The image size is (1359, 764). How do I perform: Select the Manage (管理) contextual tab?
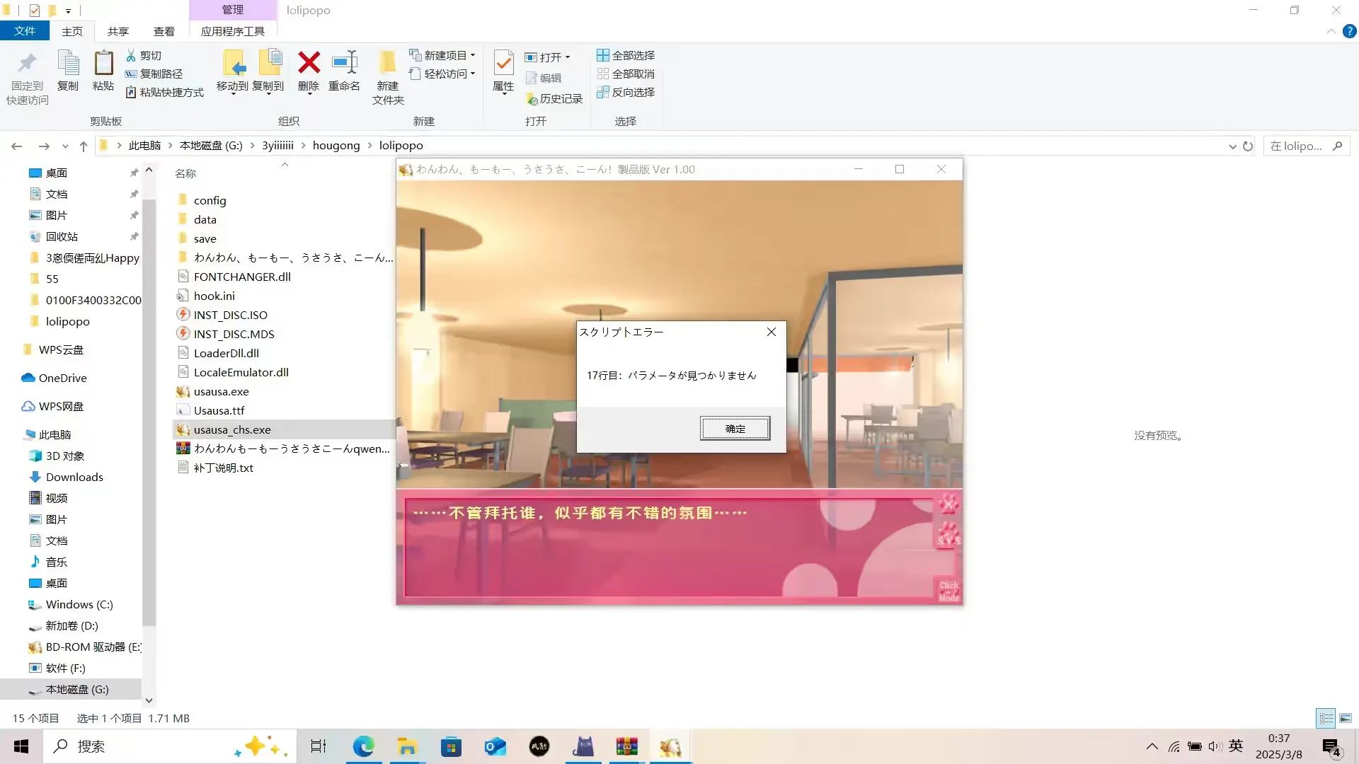pos(233,10)
